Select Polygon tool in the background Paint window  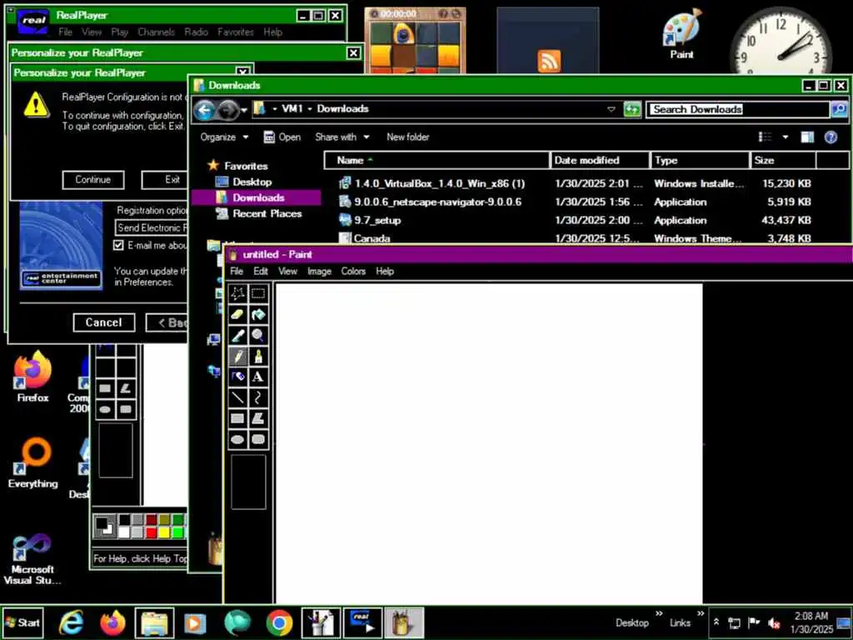pyautogui.click(x=126, y=388)
